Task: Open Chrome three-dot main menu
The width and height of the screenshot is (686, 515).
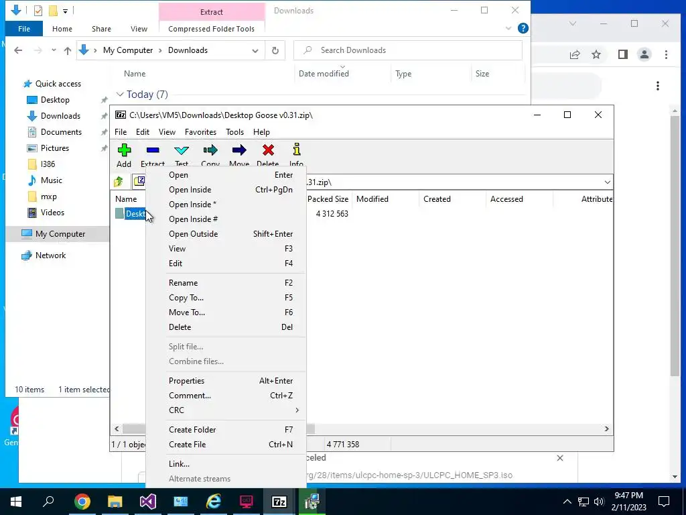Action: tap(666, 54)
